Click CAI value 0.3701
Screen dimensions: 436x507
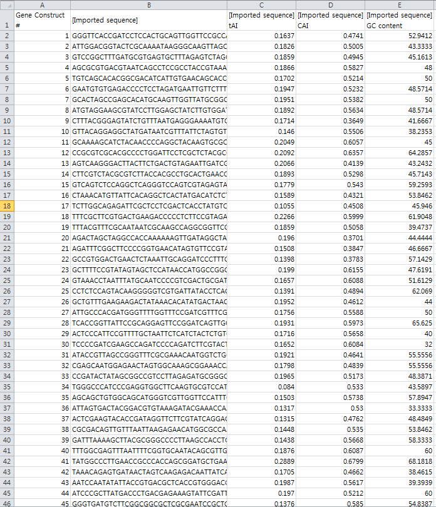click(331, 238)
